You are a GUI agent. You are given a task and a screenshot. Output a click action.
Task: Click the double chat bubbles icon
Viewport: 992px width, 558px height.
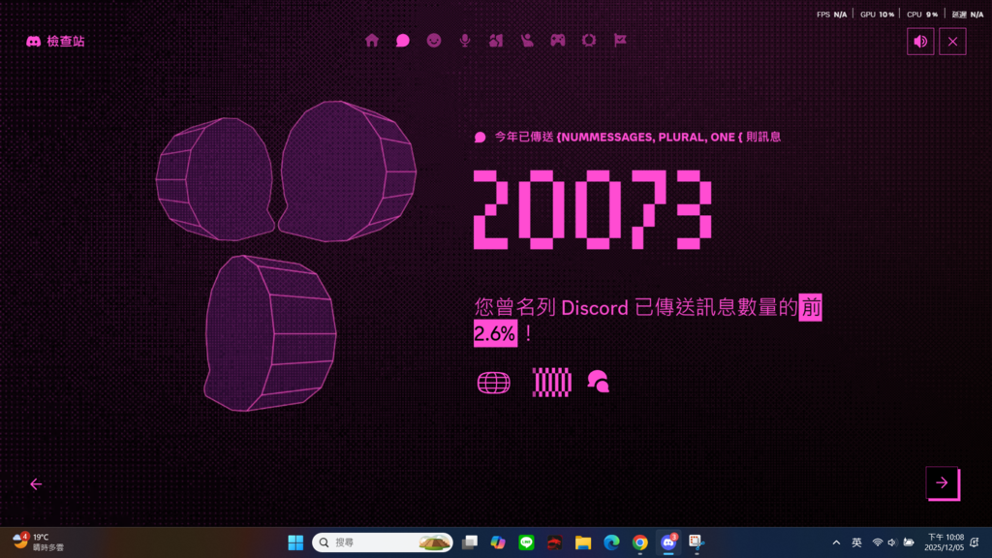599,383
